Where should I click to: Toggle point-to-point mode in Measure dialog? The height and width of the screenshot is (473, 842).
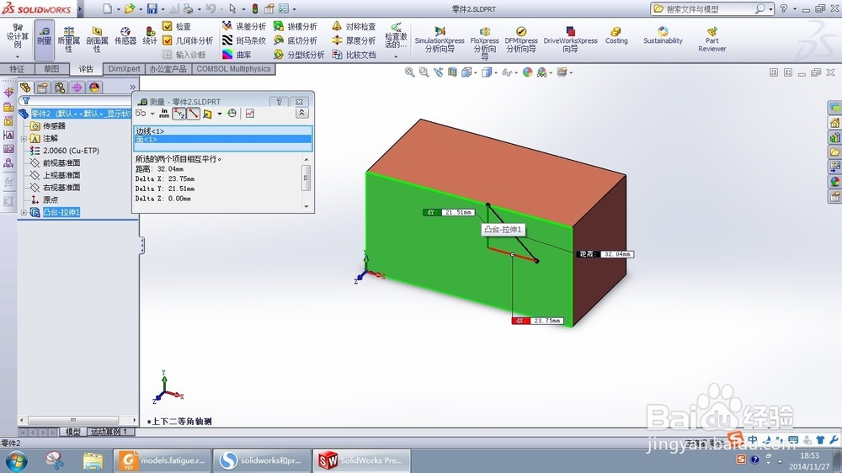[x=194, y=114]
